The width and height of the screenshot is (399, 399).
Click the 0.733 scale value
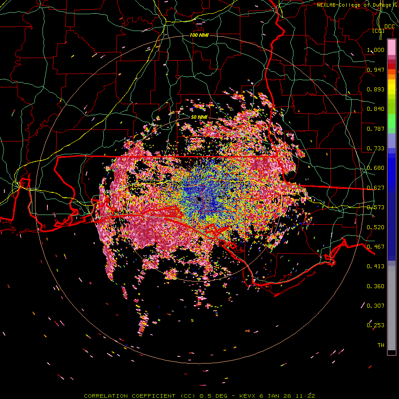pyautogui.click(x=376, y=149)
